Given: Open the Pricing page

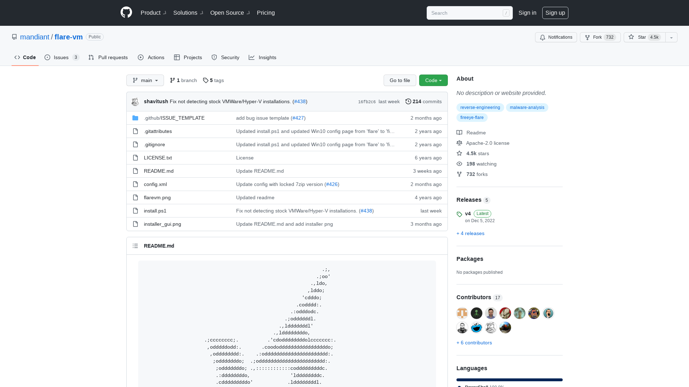Looking at the screenshot, I should 266,13.
